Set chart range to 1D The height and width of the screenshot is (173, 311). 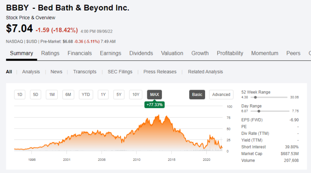[20, 95]
